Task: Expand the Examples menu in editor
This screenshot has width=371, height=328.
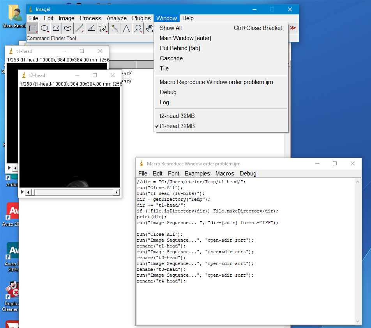Action: [x=197, y=174]
